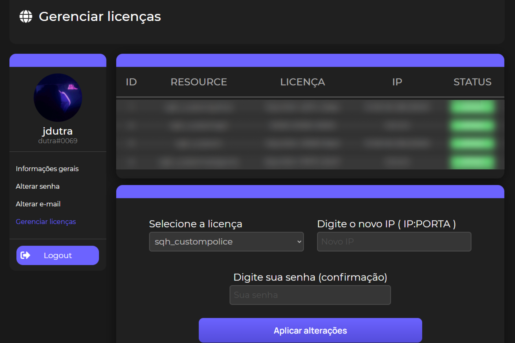The image size is (515, 343).
Task: Toggle the status badge of the last license
Action: [x=473, y=162]
